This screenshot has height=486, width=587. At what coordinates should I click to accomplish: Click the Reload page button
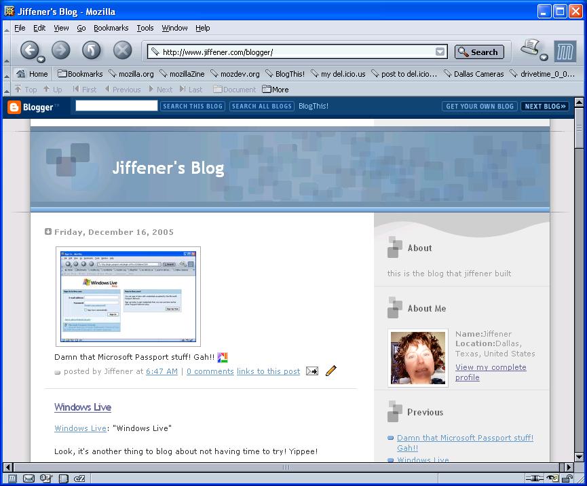click(92, 50)
